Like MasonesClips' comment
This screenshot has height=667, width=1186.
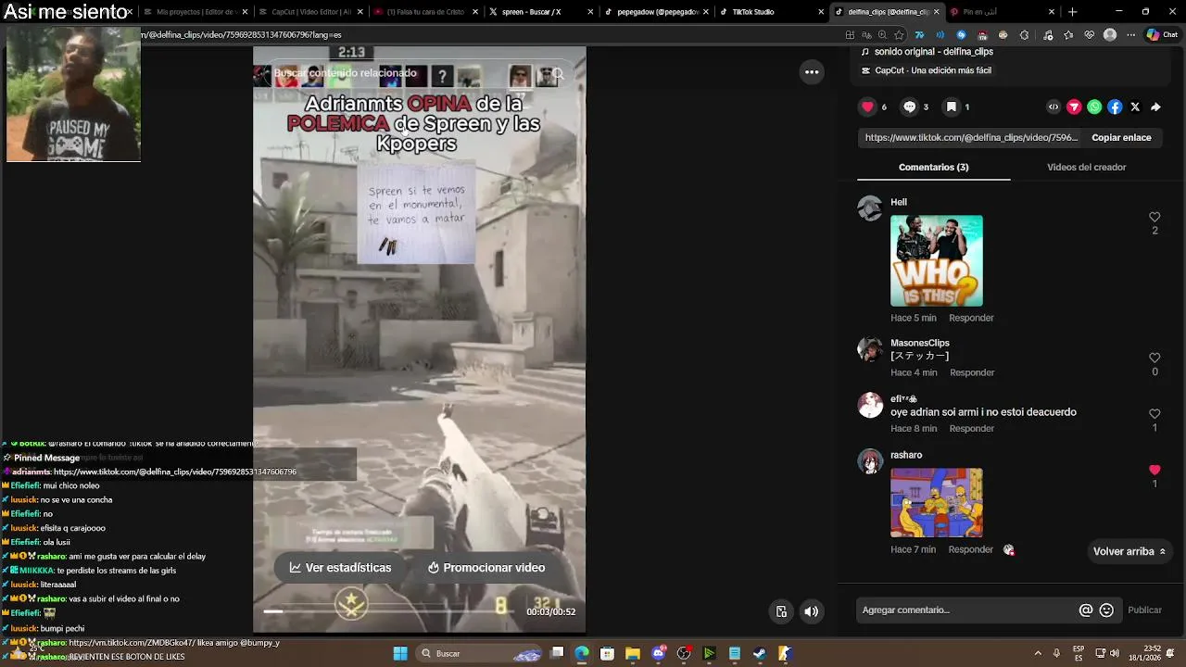click(x=1154, y=358)
